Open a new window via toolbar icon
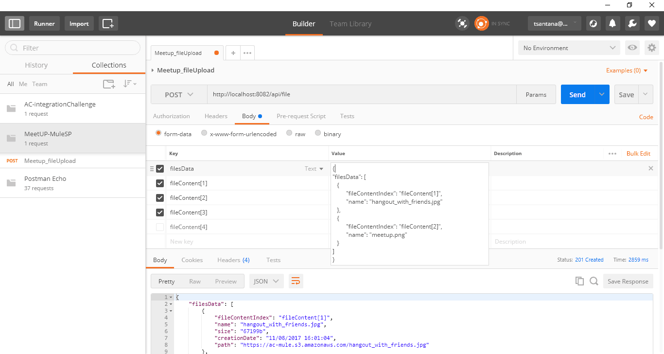 click(108, 23)
